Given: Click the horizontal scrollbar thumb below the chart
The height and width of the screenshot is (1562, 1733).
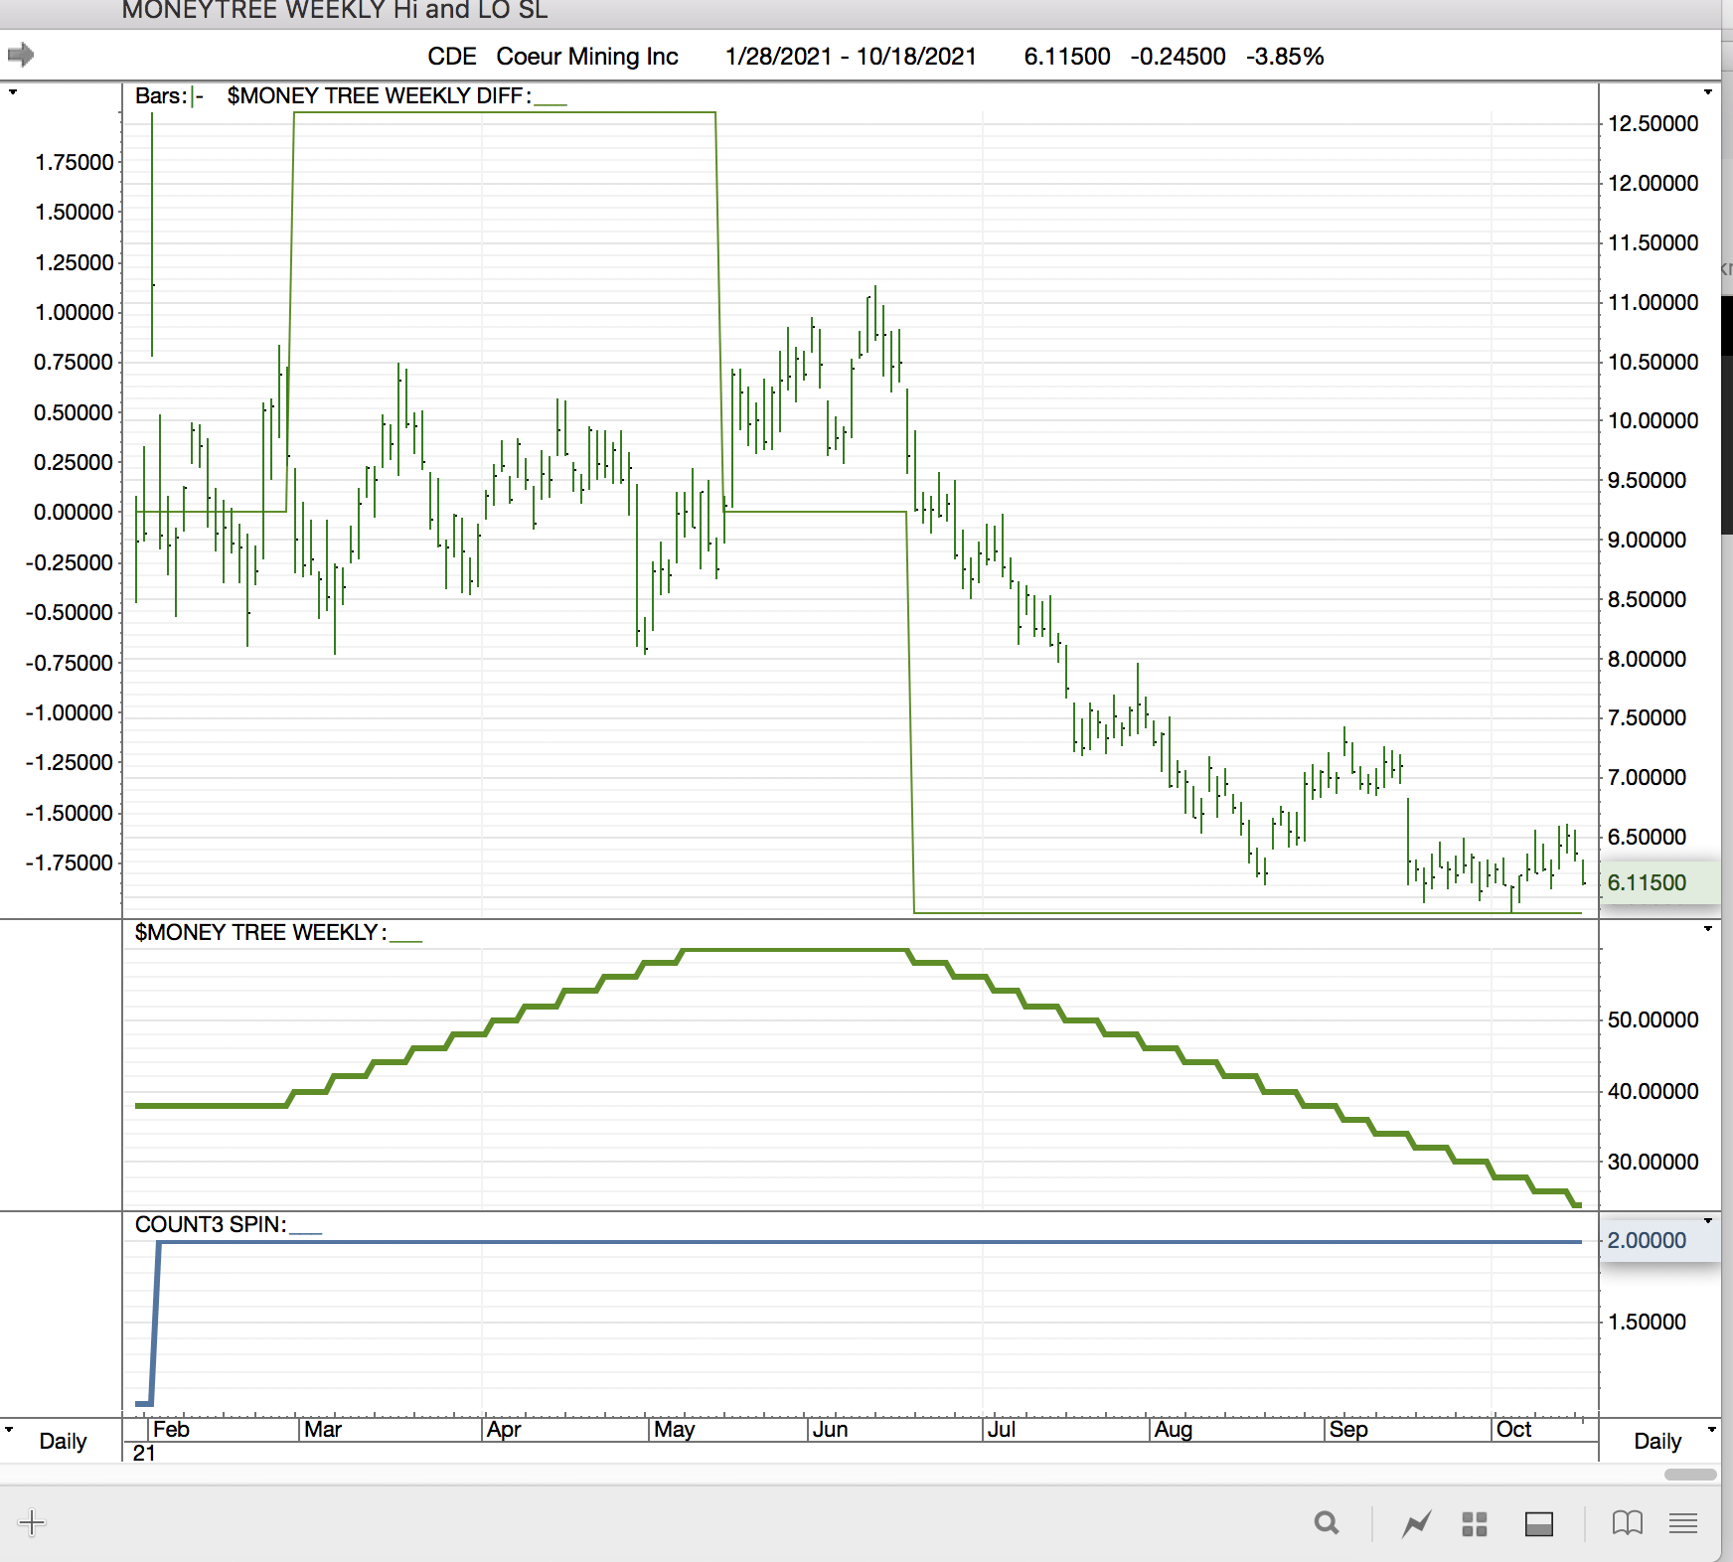Looking at the screenshot, I should coord(1690,1475).
